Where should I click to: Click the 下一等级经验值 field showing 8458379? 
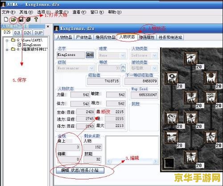141,81
